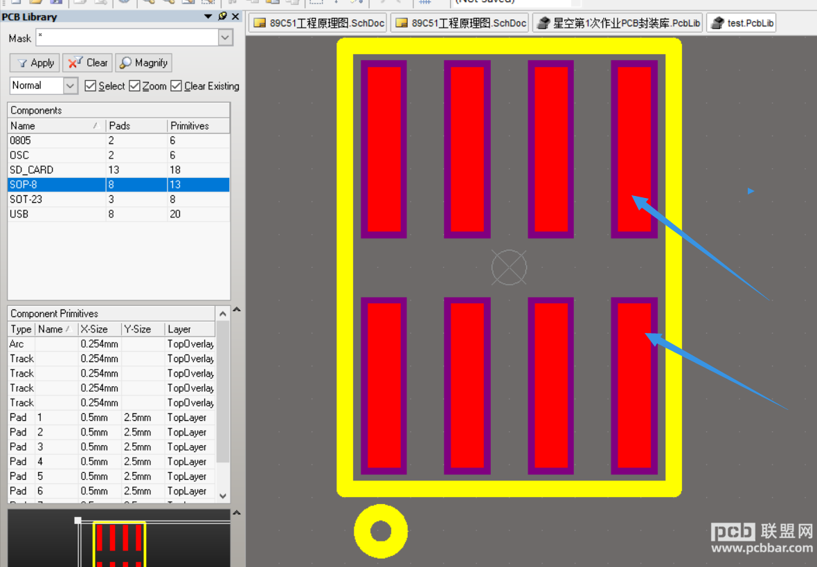The height and width of the screenshot is (567, 817).
Task: Sort primitives by Type column header
Action: pos(21,330)
